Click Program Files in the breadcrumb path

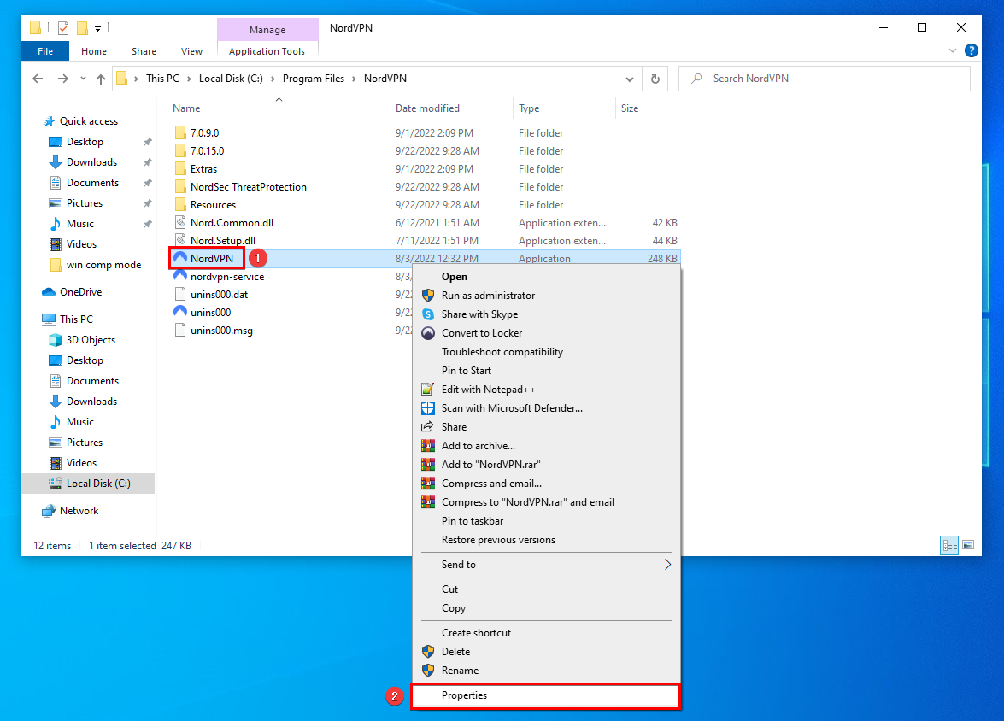point(313,79)
